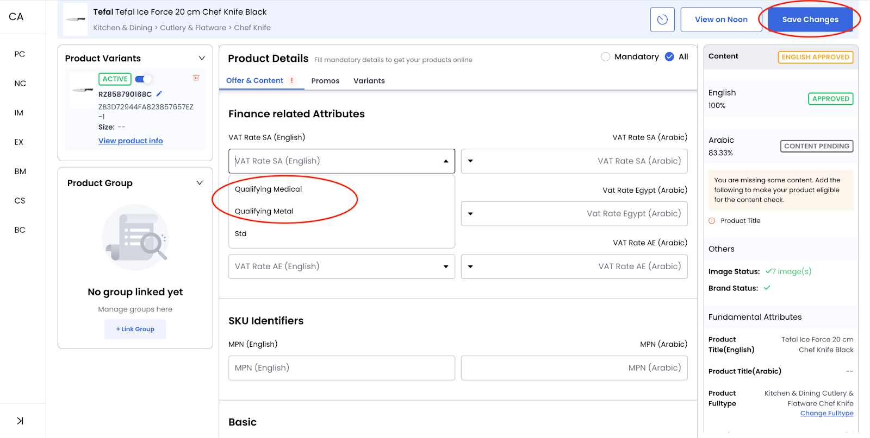Click the RZ858790168C variant code

click(x=125, y=94)
